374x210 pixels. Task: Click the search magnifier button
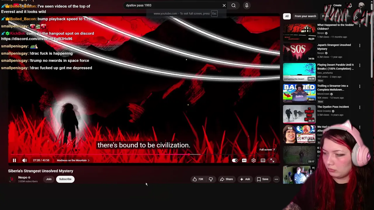[233, 5]
